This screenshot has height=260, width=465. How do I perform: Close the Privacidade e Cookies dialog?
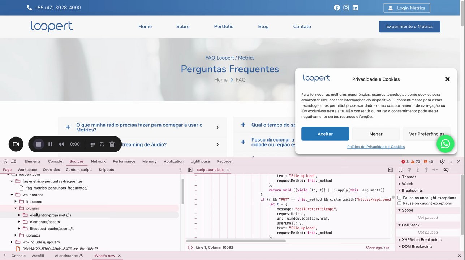(447, 79)
